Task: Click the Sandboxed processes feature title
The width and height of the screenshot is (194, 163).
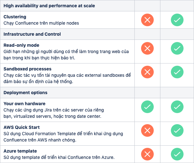Action: click(x=28, y=69)
